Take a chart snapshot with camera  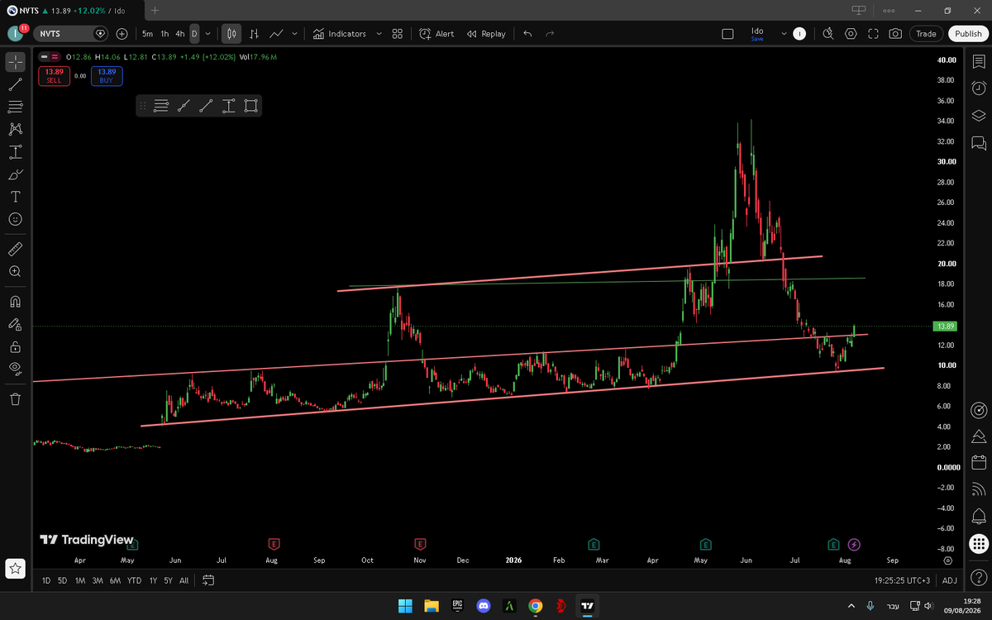(x=895, y=34)
